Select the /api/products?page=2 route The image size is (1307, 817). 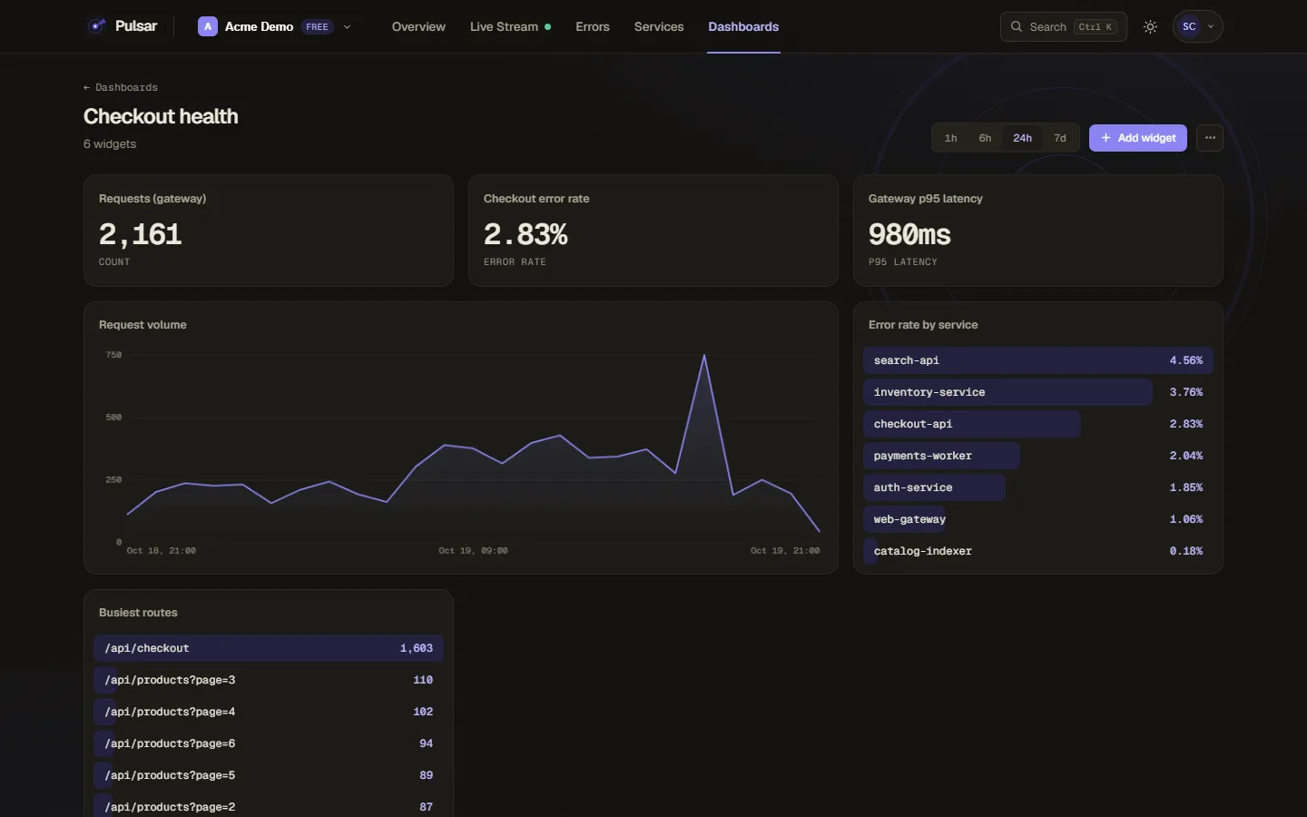(x=268, y=806)
